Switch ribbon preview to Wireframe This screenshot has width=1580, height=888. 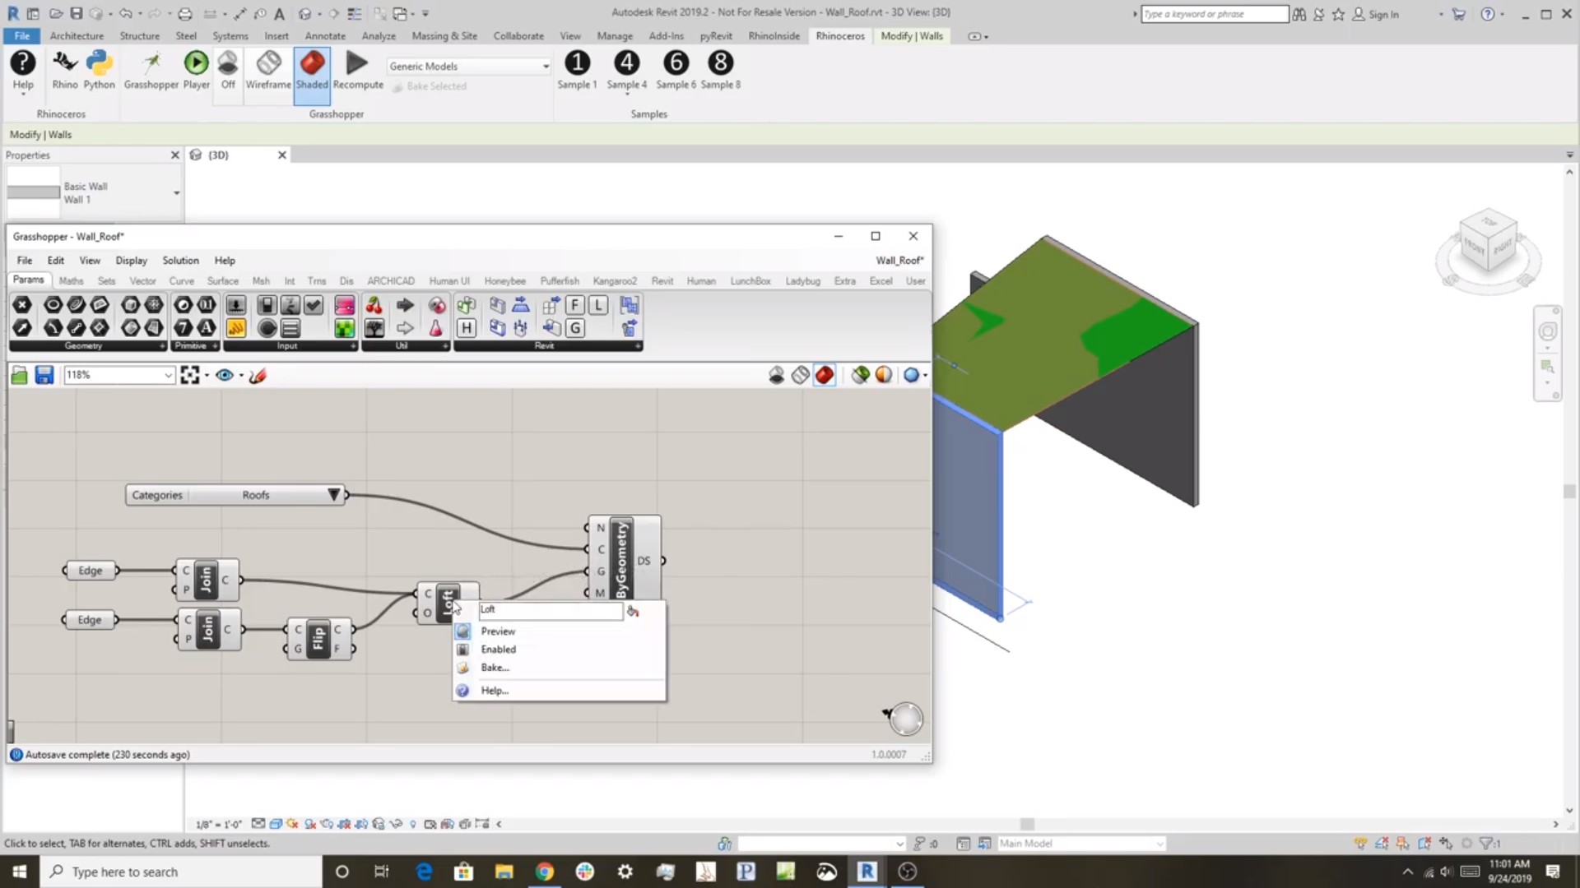click(x=268, y=70)
